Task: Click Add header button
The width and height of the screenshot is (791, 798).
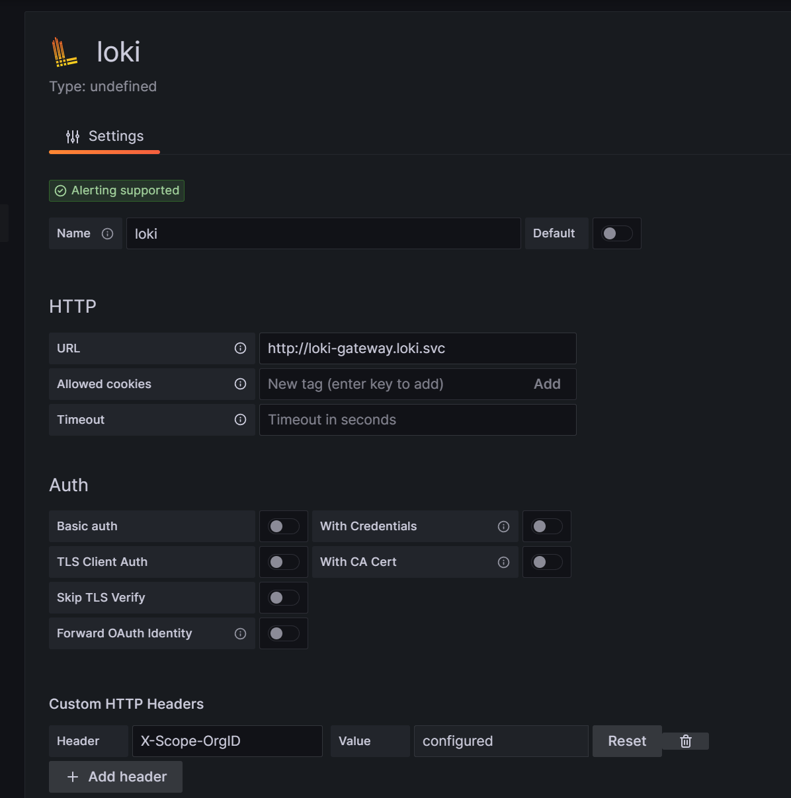Action: click(116, 777)
